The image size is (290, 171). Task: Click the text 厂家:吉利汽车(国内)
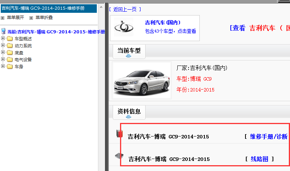coord(202,68)
